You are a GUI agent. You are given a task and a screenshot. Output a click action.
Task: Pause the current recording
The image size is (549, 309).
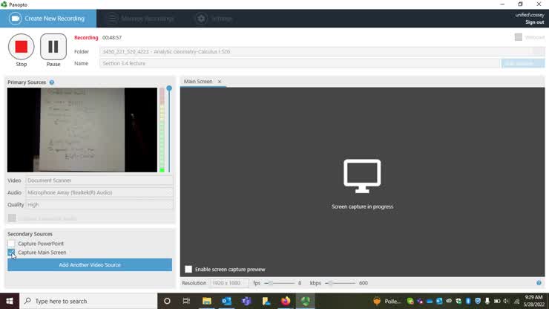point(53,47)
